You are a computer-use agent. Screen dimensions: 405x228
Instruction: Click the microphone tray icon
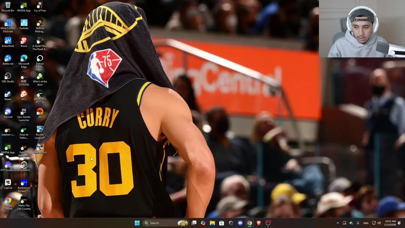click(358, 223)
